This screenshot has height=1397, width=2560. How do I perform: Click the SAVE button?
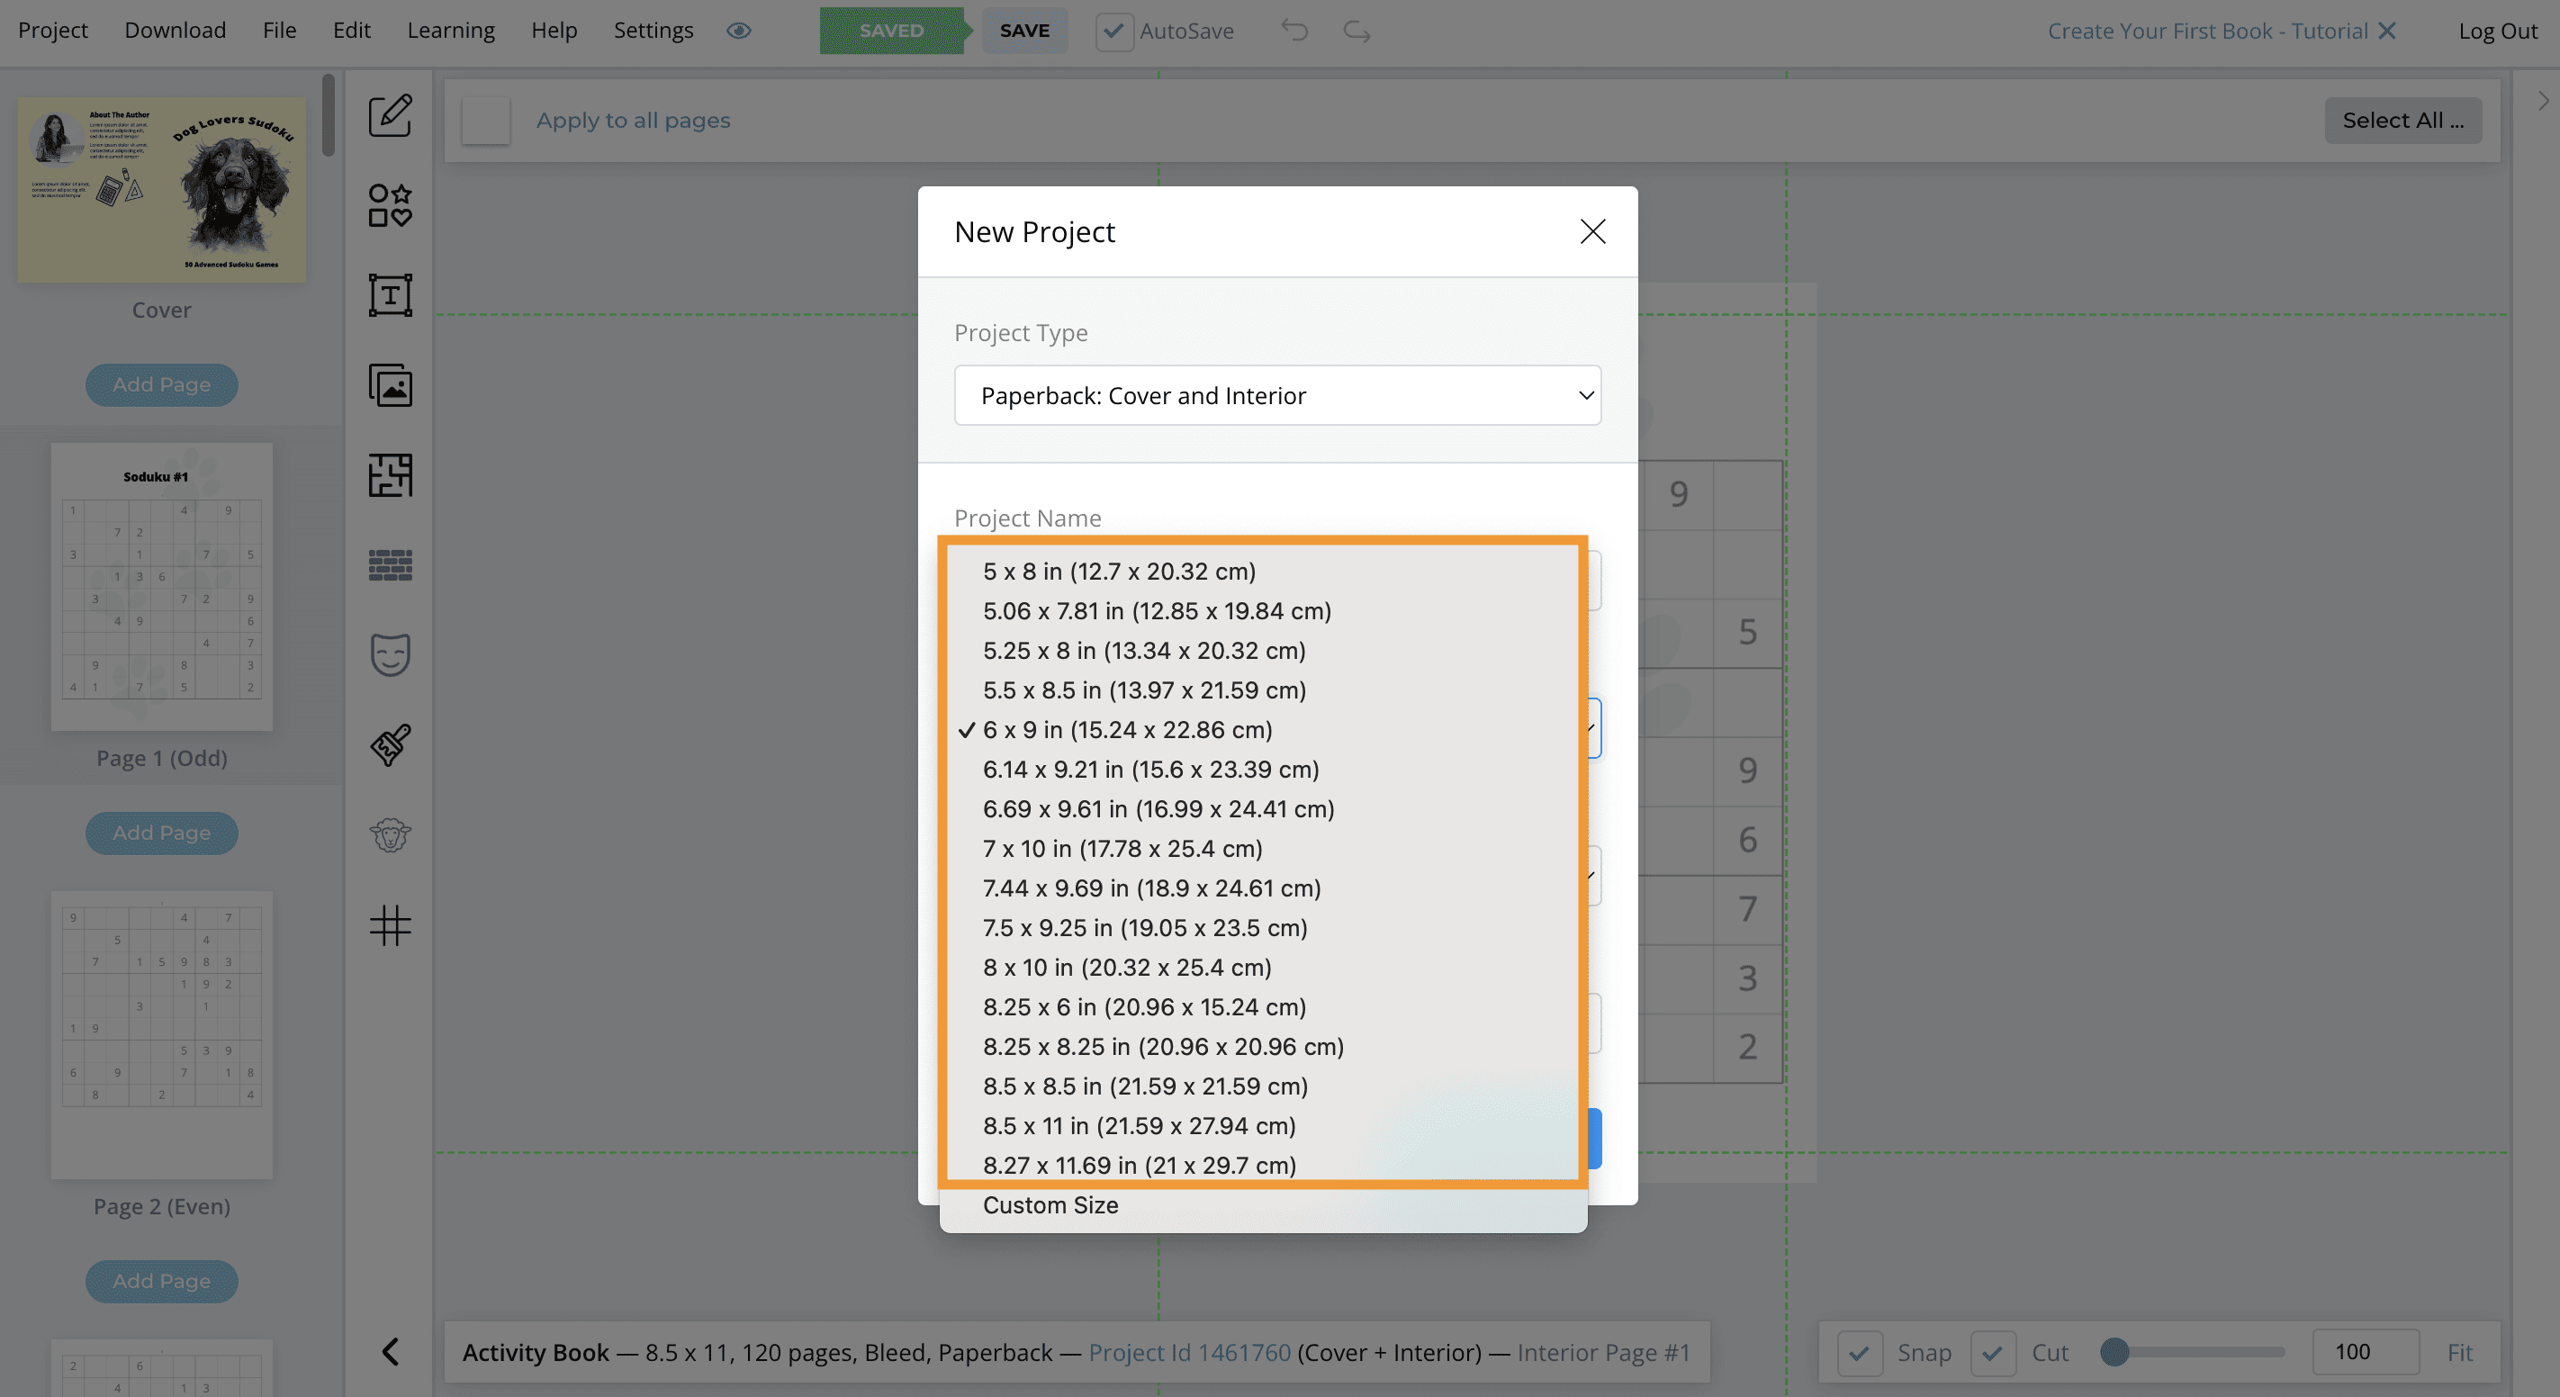point(1024,30)
